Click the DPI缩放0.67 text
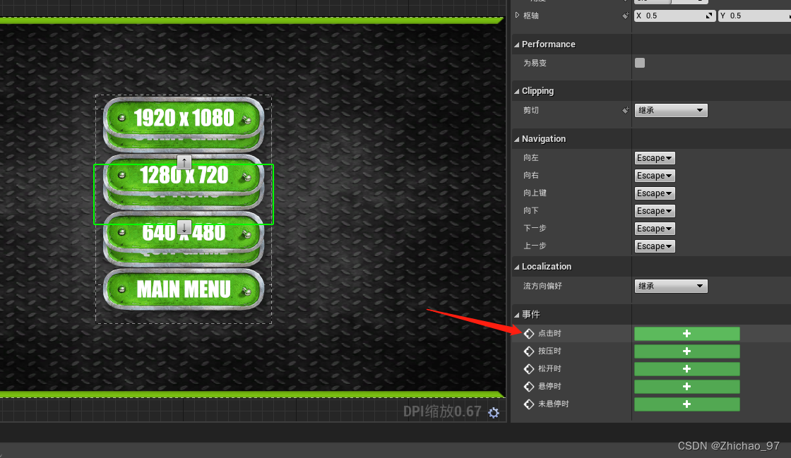This screenshot has width=791, height=458. coord(442,411)
